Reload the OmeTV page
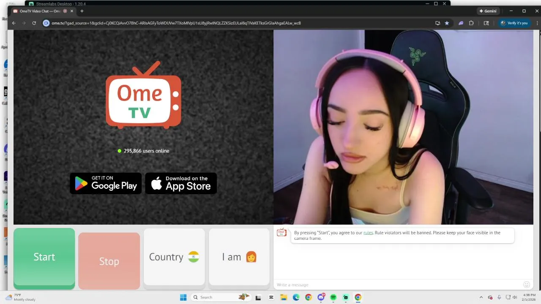 tap(34, 23)
